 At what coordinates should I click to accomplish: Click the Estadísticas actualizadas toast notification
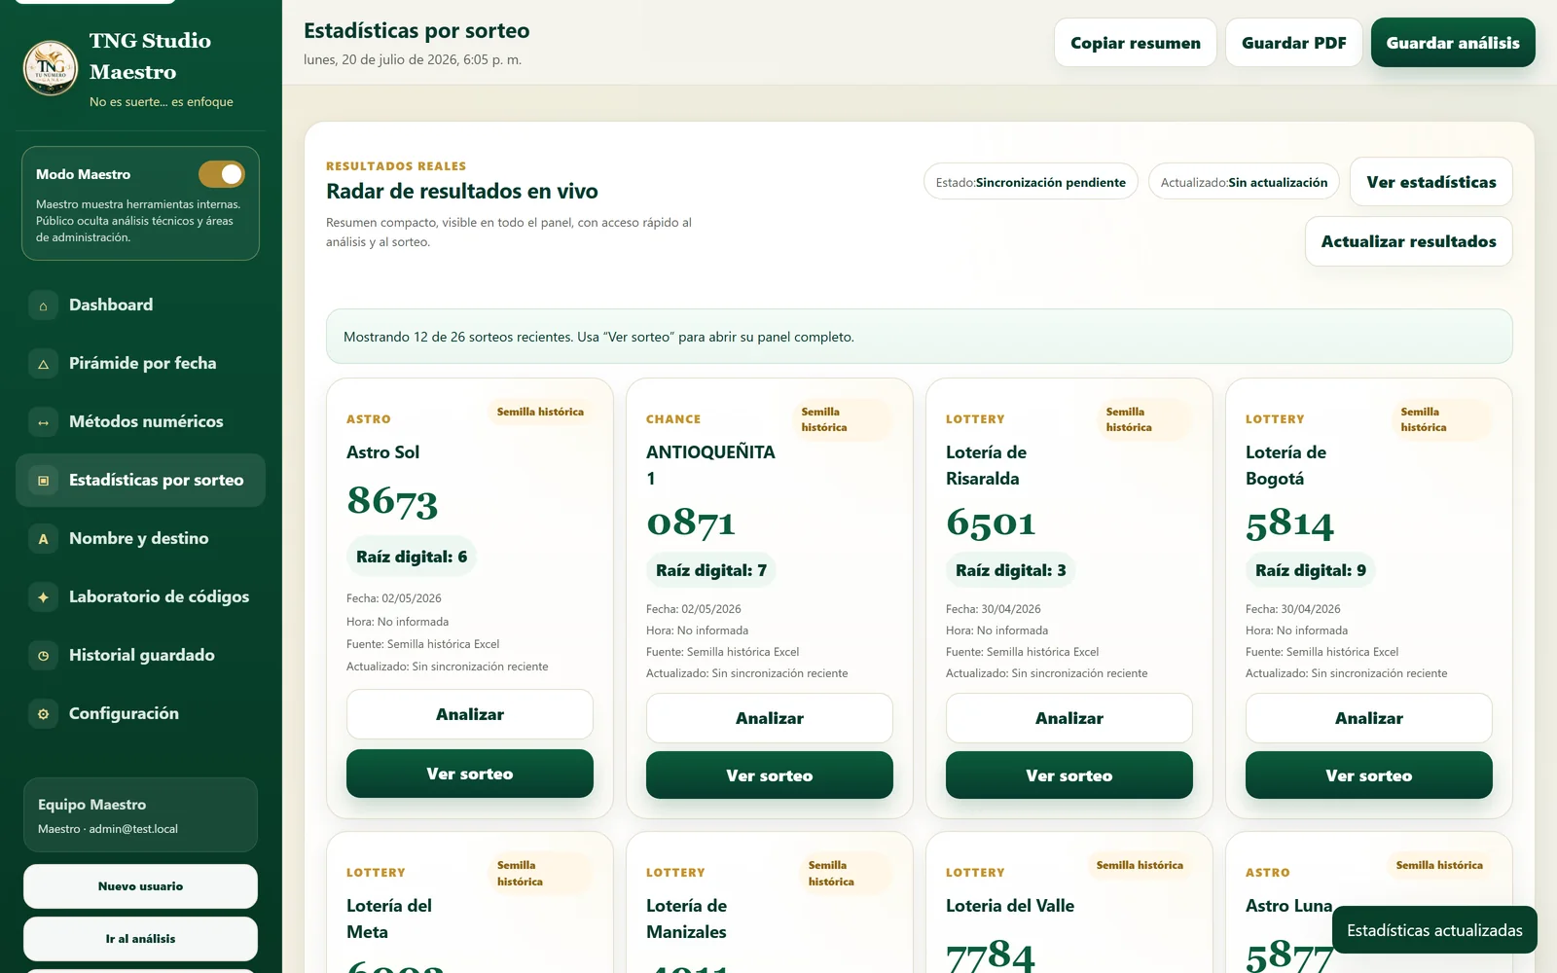1434,930
